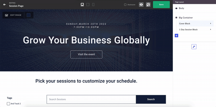This screenshot has height=107, width=216.
Task: Open the restore history icon
Action: pos(148,5)
